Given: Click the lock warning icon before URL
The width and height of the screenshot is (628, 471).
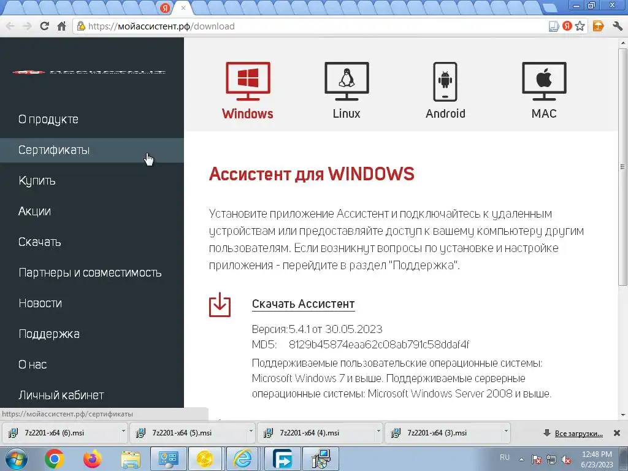Looking at the screenshot, I should [81, 26].
